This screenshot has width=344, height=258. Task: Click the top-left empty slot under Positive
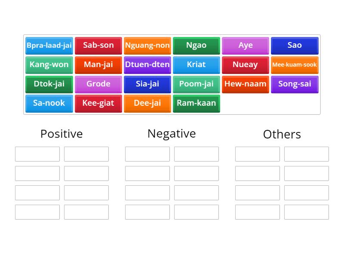click(37, 154)
